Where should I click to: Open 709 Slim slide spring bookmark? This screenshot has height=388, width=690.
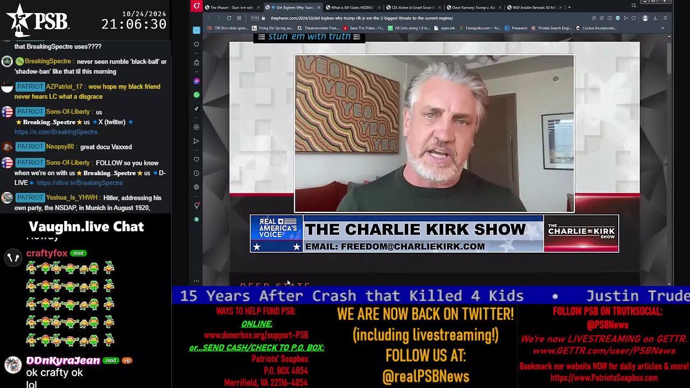click(x=227, y=28)
